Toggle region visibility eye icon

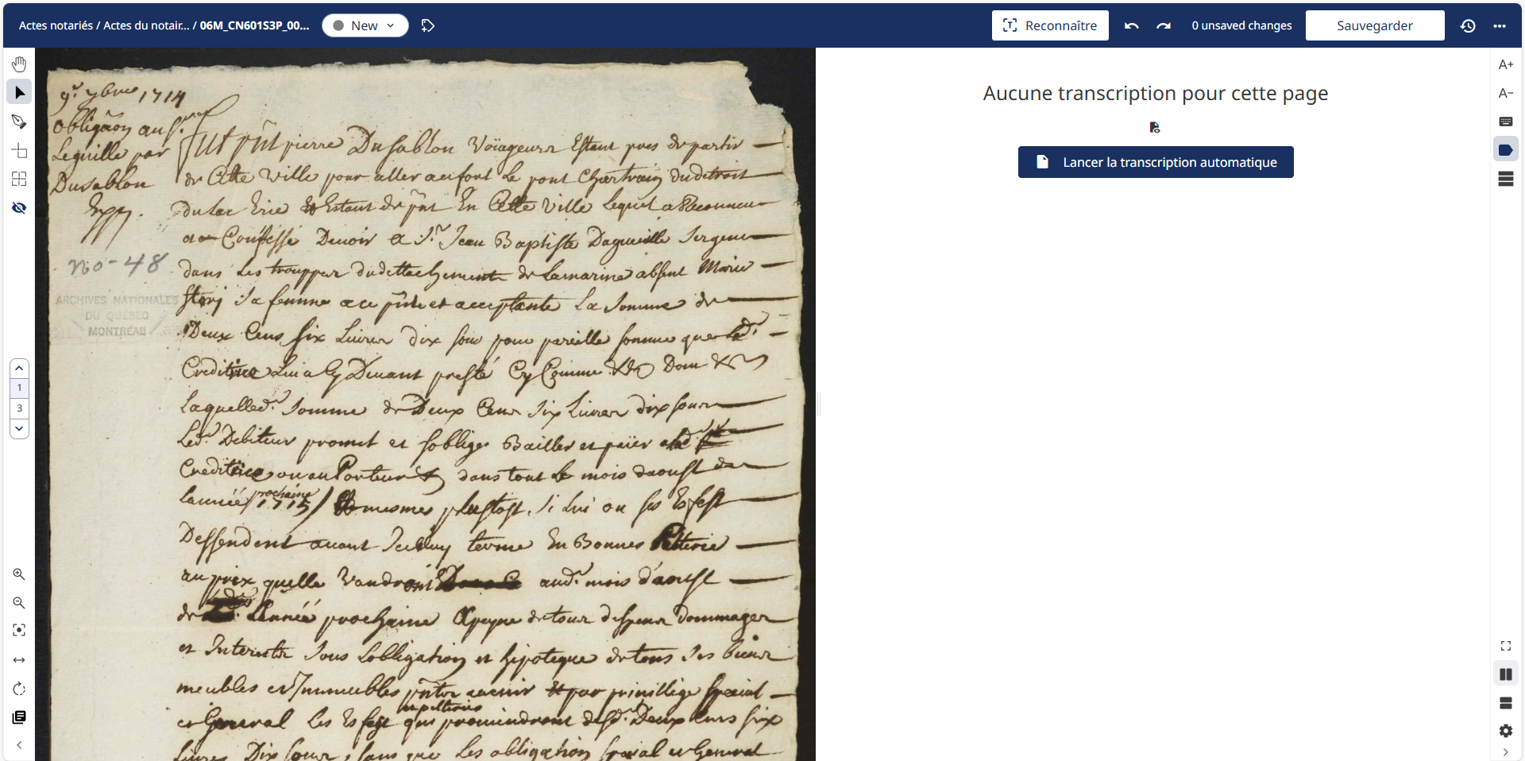coord(19,208)
